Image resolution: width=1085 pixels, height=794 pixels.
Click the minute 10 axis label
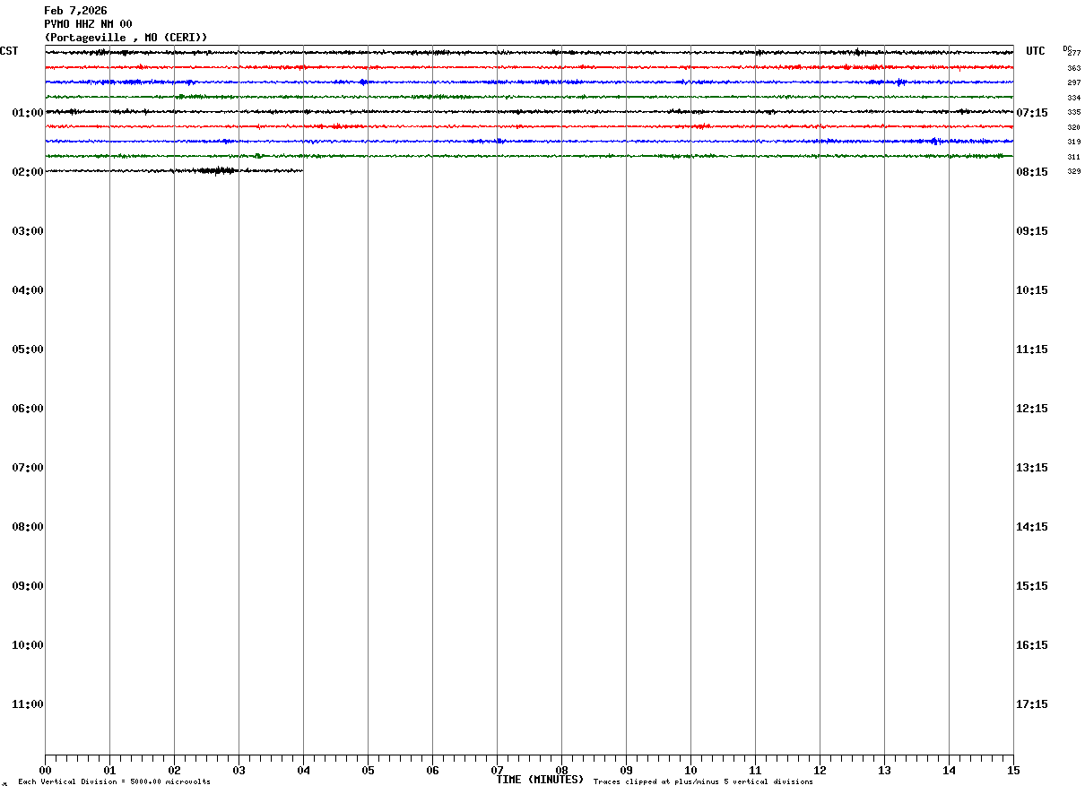(x=690, y=771)
